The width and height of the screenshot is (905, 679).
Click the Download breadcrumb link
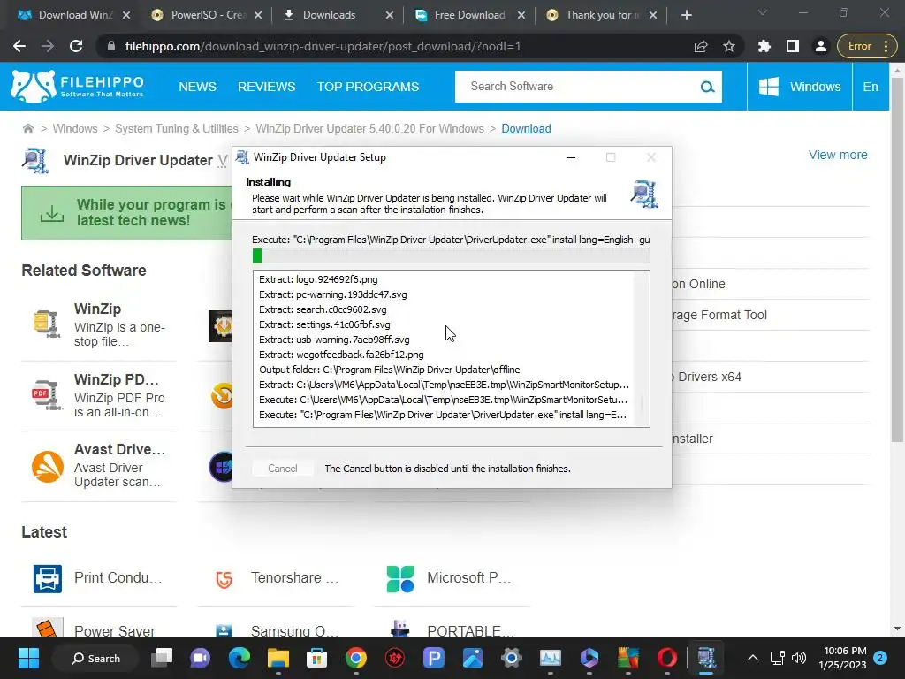pyautogui.click(x=526, y=128)
